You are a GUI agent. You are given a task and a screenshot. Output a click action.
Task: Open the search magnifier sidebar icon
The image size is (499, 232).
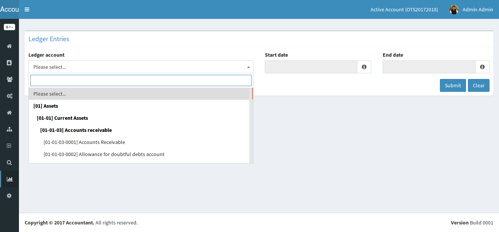[9, 162]
